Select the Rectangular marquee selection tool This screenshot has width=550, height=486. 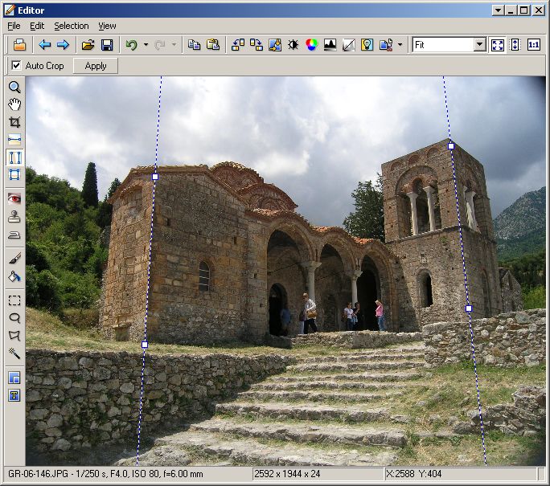(14, 300)
